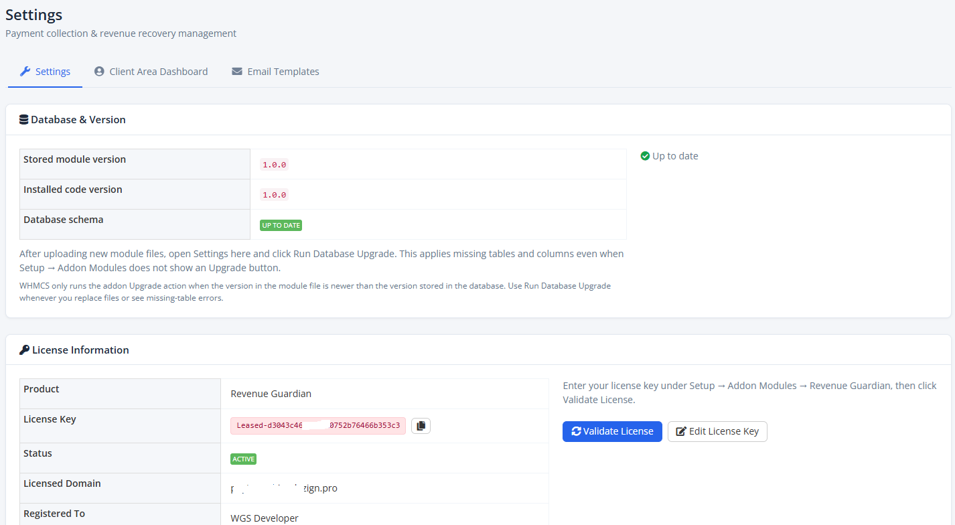Click the ACTIVE status badge
The height and width of the screenshot is (525, 955).
click(x=243, y=459)
